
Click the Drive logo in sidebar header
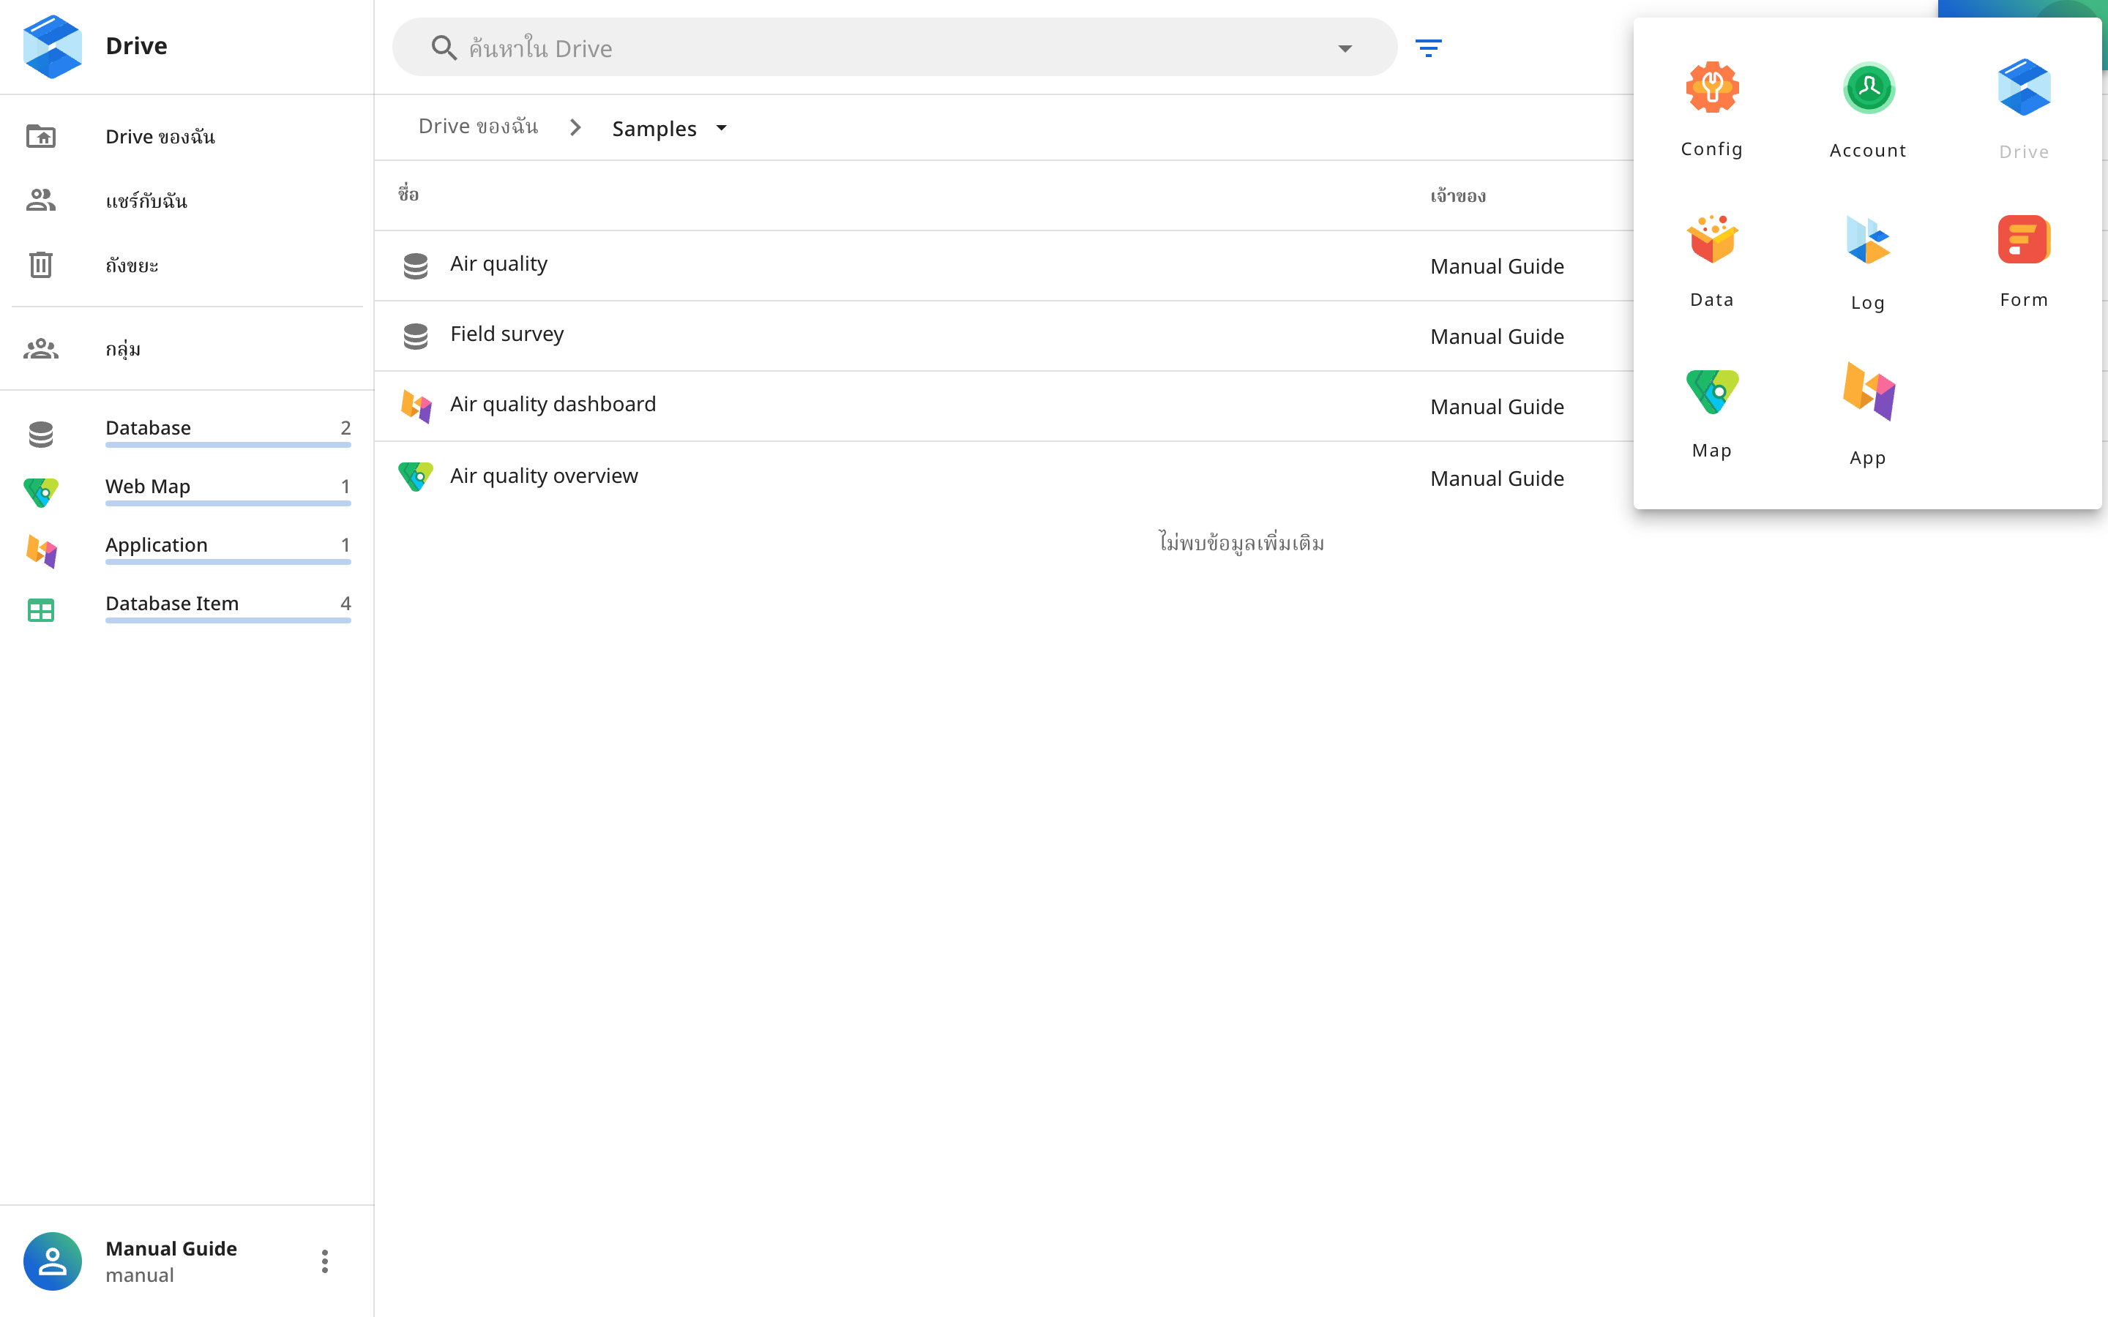coord(52,46)
